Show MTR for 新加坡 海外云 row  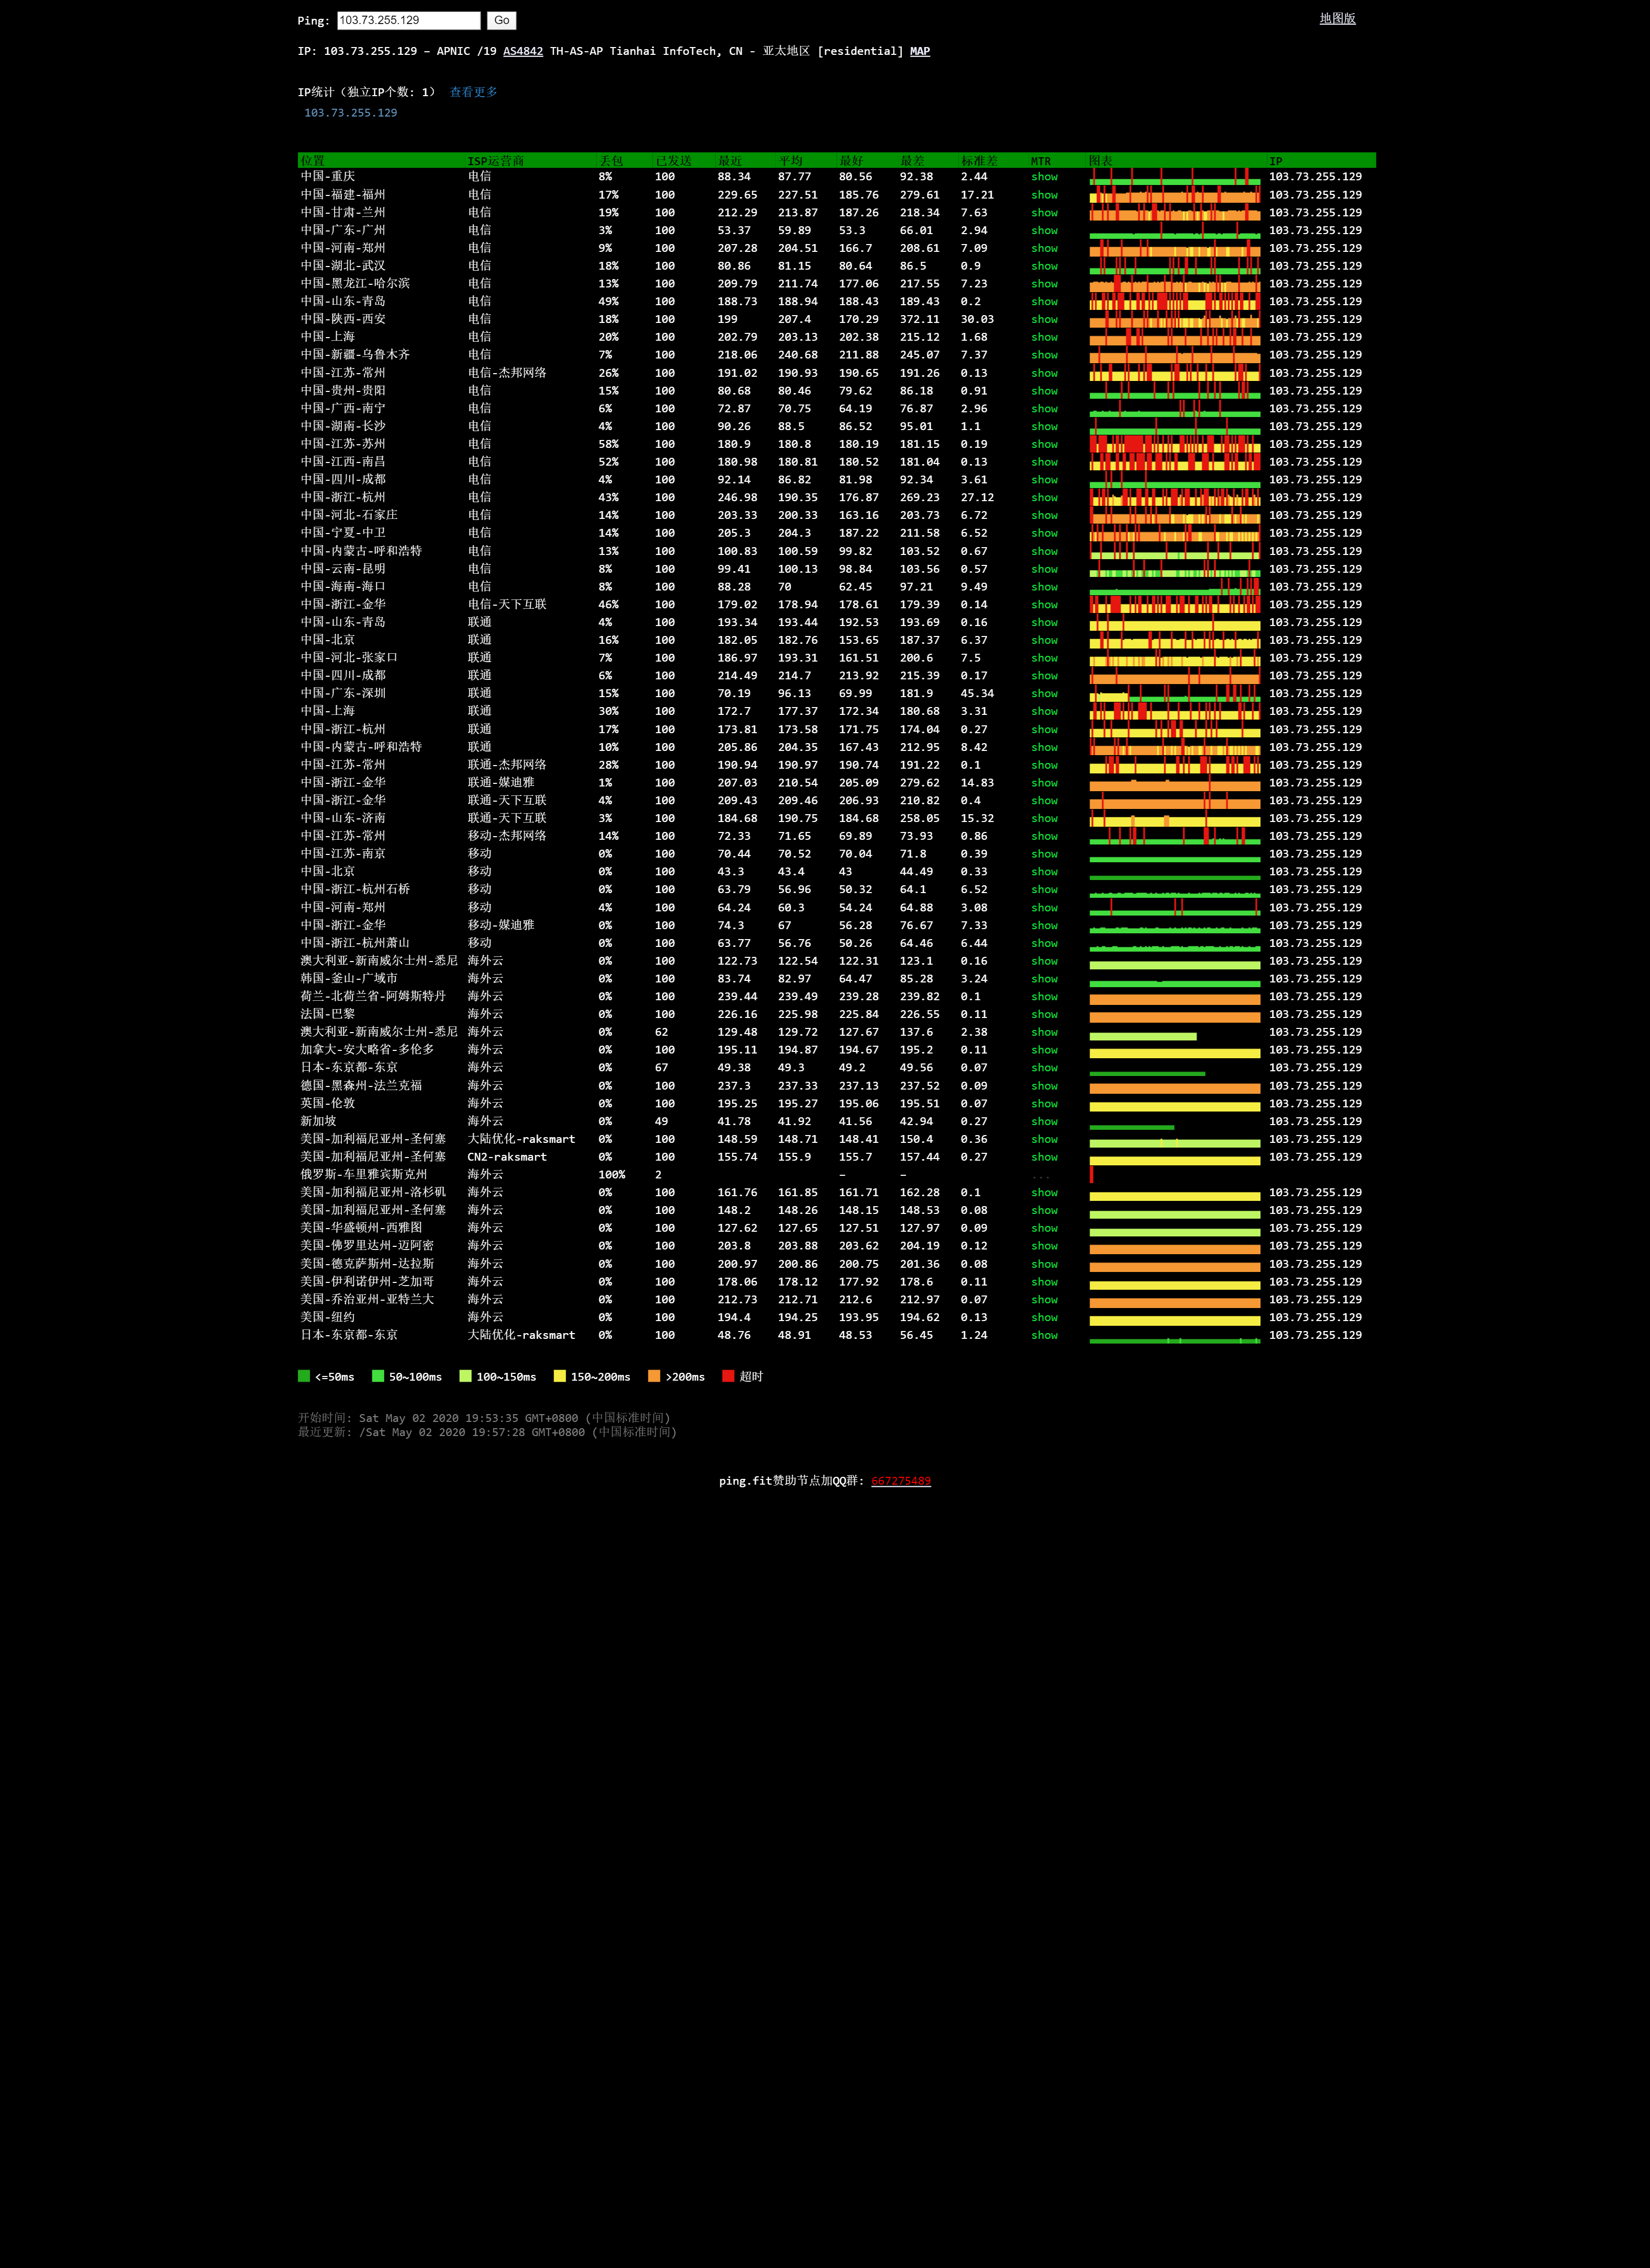[1044, 1122]
